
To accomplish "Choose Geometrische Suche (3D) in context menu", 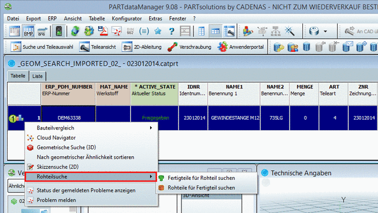I will click(x=91, y=147).
